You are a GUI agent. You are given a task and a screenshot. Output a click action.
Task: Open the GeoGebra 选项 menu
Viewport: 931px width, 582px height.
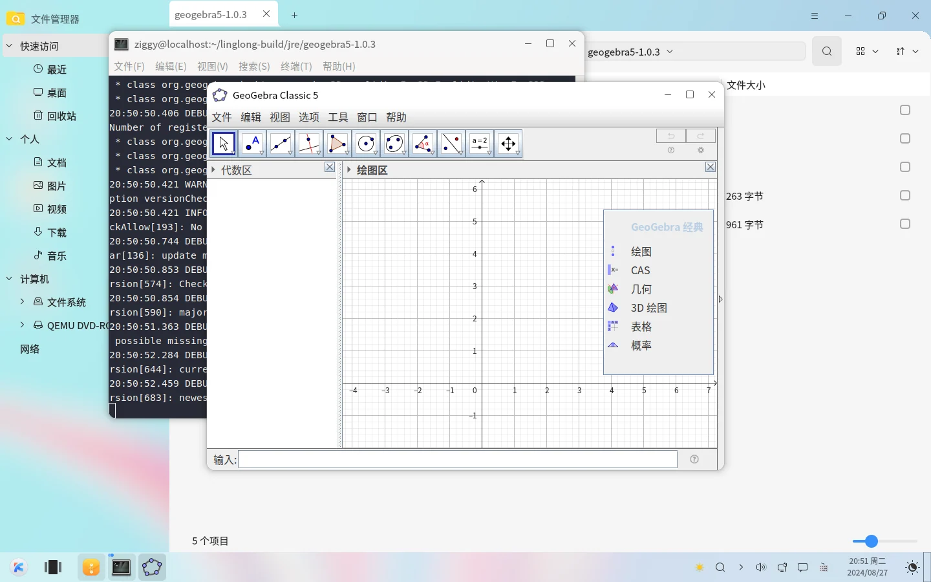click(x=309, y=117)
